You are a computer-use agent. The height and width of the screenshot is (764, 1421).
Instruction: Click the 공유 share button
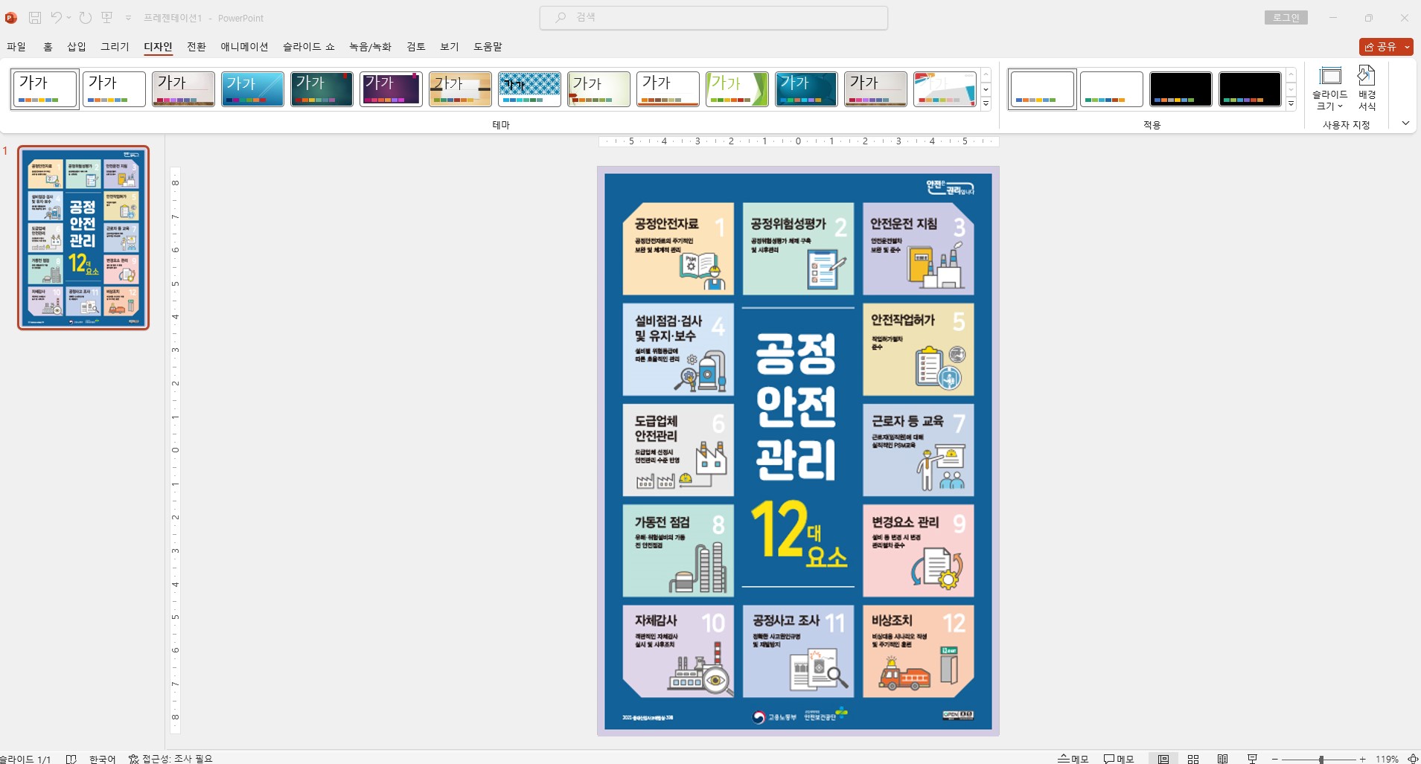1380,46
